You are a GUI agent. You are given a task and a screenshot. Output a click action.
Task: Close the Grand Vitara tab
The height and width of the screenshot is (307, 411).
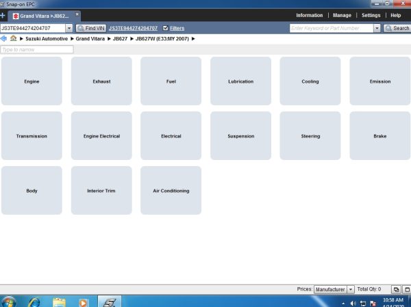coord(77,14)
